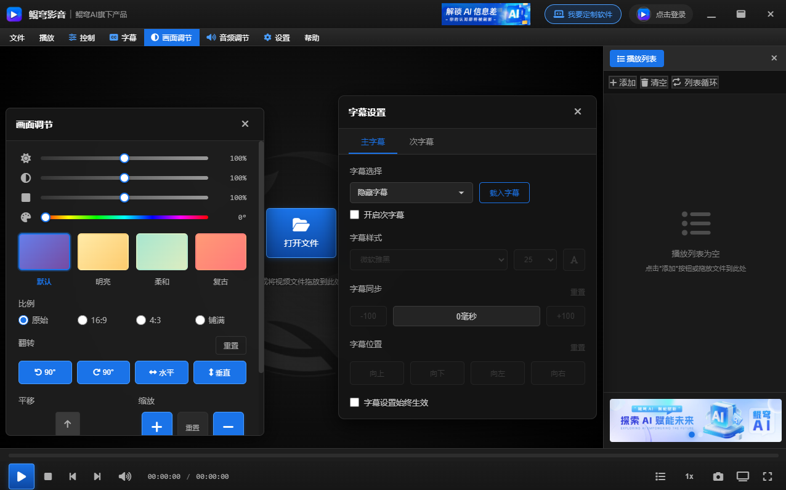Rotate video 90° counterclockwise
The width and height of the screenshot is (786, 490).
pos(45,372)
